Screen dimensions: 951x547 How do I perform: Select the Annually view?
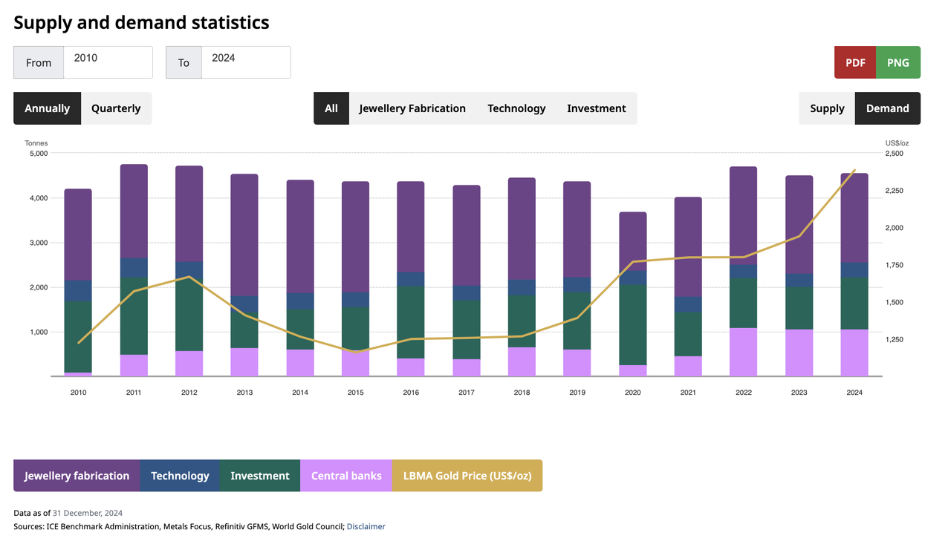47,108
